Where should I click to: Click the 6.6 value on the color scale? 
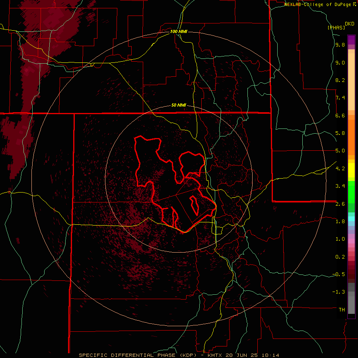pos(340,115)
